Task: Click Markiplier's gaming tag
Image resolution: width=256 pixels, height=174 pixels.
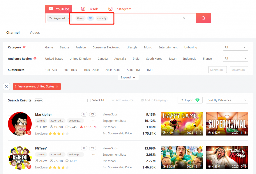Action: click(41, 121)
